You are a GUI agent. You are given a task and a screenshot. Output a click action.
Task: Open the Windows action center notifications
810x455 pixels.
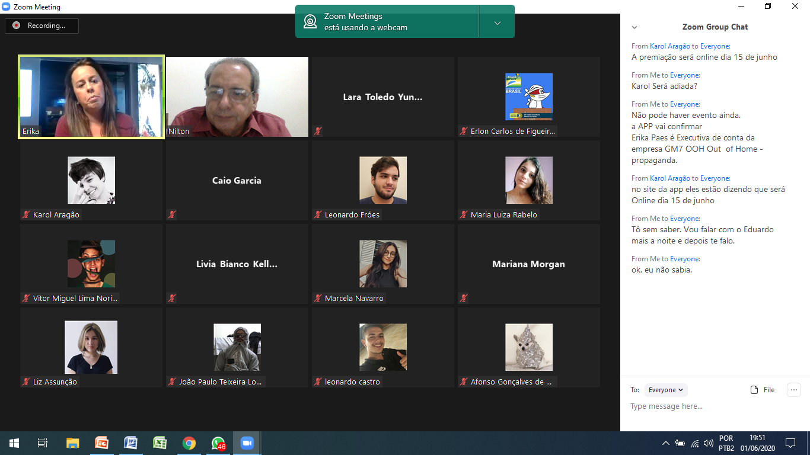pyautogui.click(x=790, y=443)
